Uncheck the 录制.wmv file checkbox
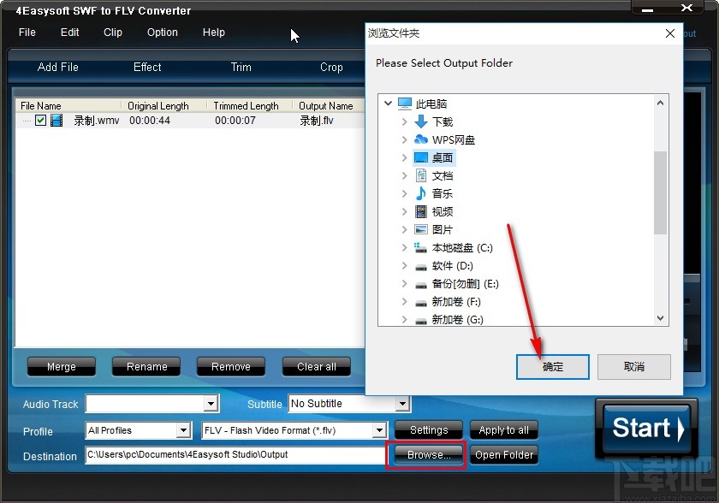This screenshot has width=719, height=503. click(39, 120)
